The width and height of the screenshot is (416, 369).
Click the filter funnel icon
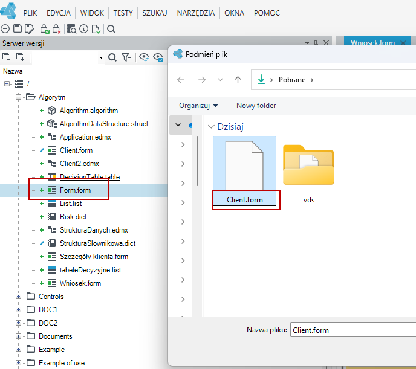[126, 57]
